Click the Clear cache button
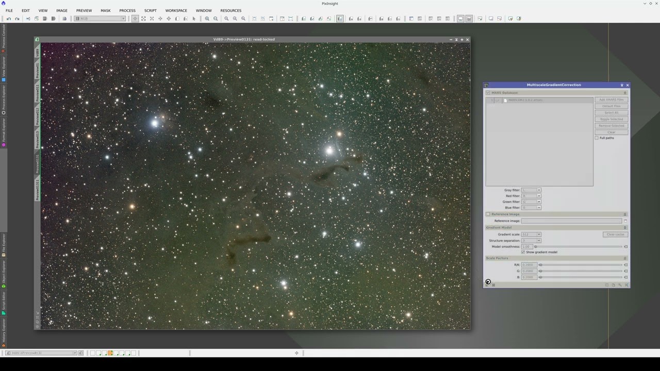 click(x=615, y=234)
